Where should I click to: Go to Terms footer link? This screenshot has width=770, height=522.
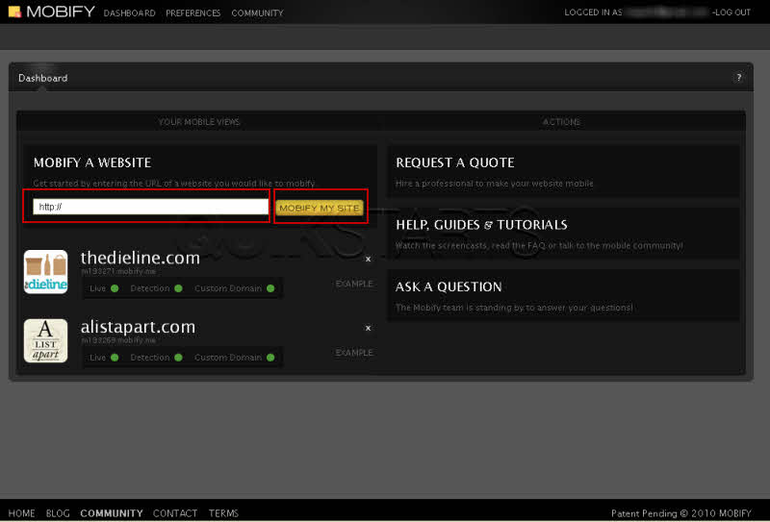point(223,513)
